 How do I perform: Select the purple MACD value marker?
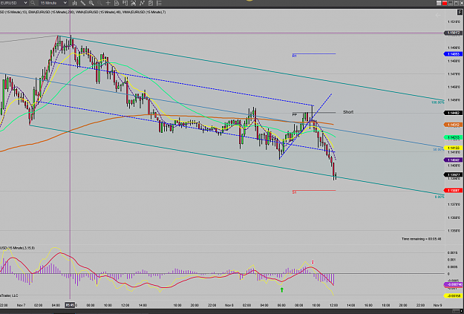(453, 284)
